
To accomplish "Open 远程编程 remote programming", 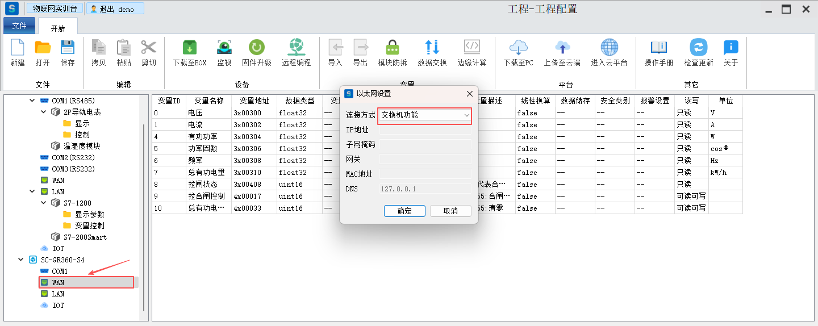I will pyautogui.click(x=296, y=48).
